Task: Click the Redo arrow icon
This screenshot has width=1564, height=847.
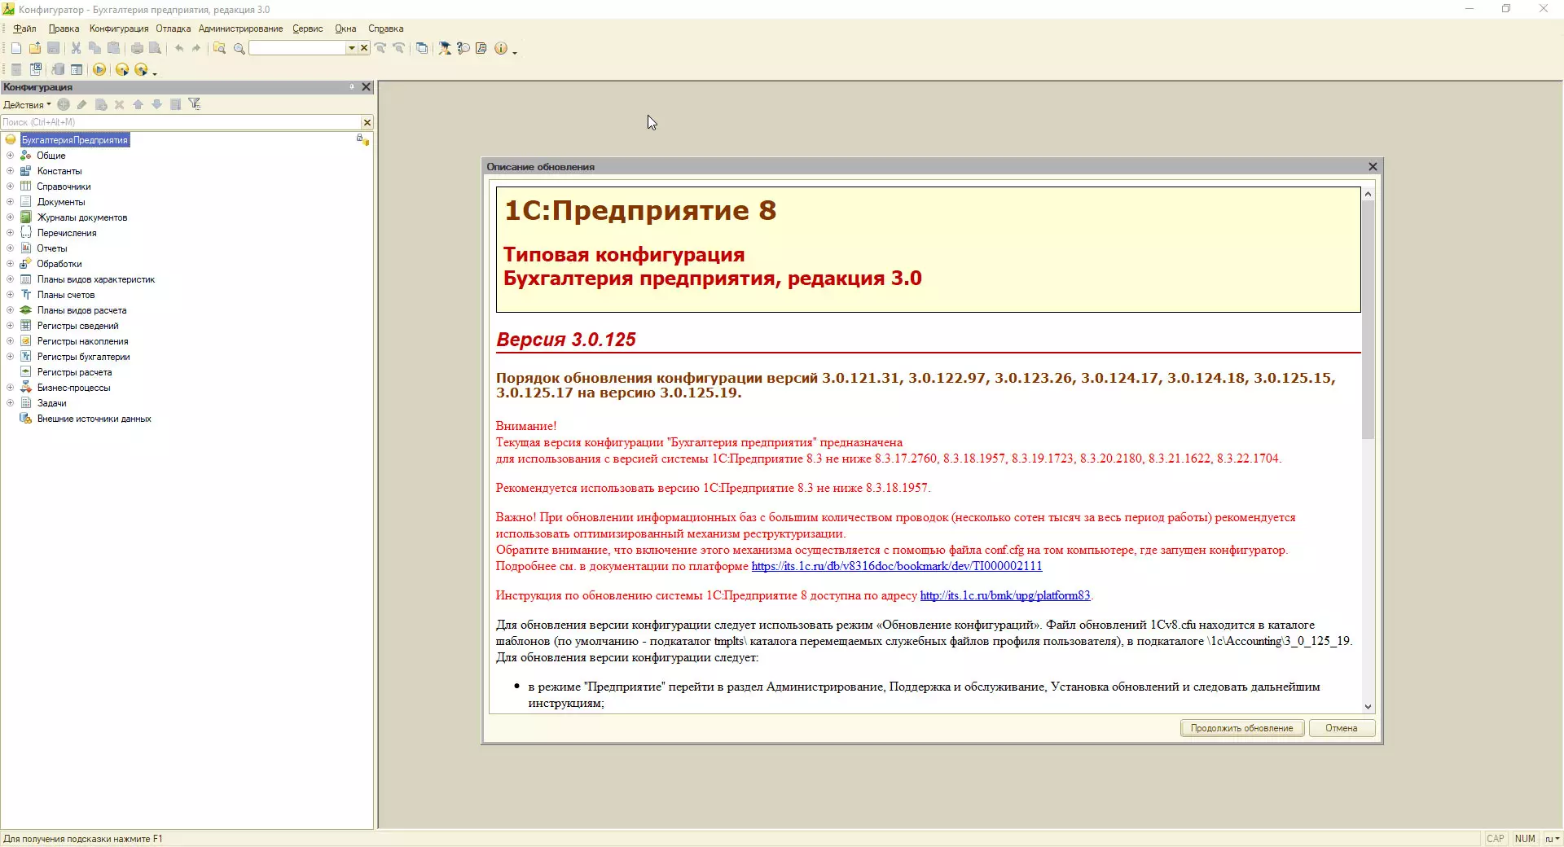Action: [x=196, y=48]
